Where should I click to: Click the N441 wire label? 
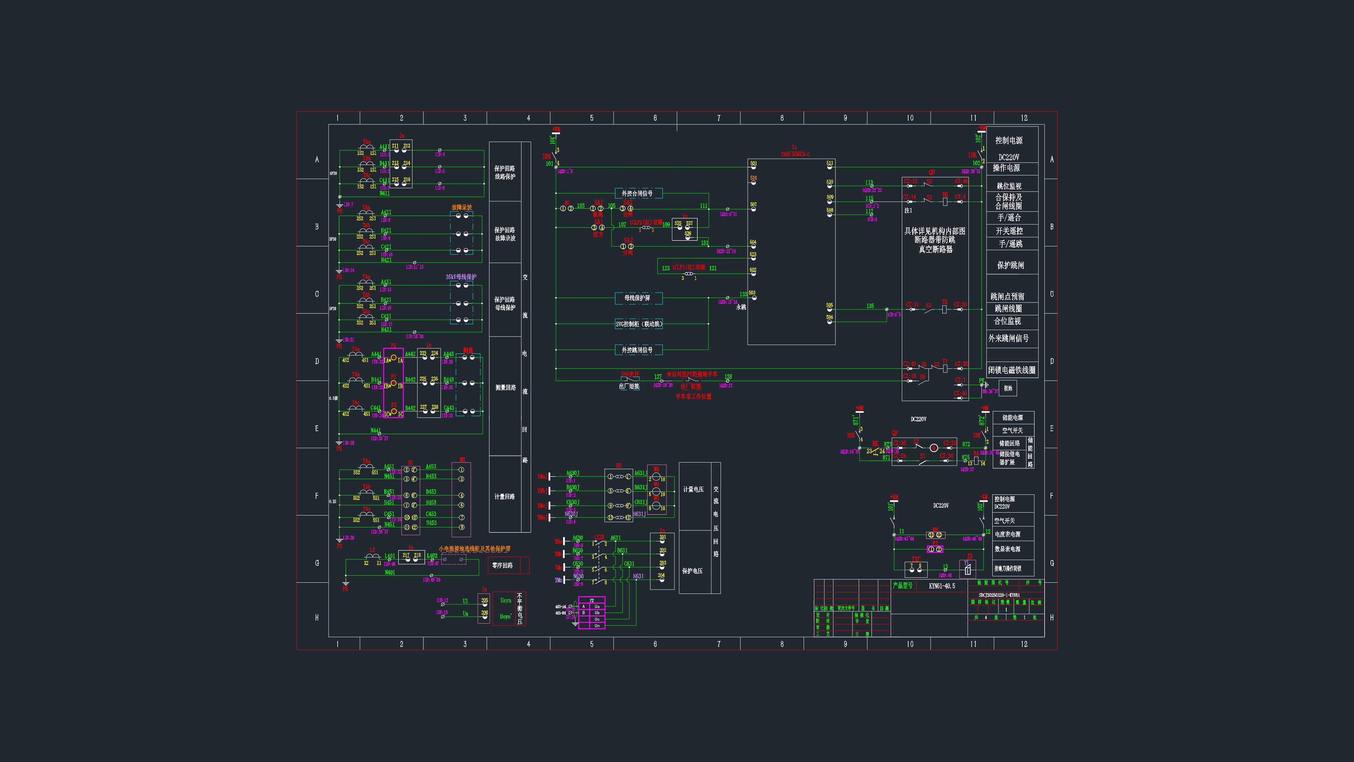pyautogui.click(x=376, y=431)
